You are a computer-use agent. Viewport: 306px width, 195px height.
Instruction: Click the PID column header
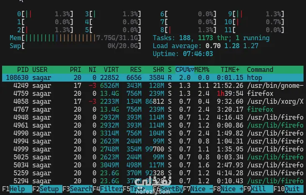tap(23, 69)
